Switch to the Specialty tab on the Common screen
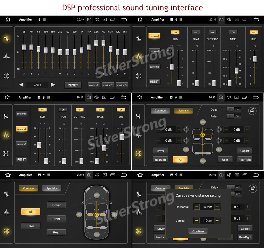Image resolution: width=264 pixels, height=248 pixels. (52, 188)
